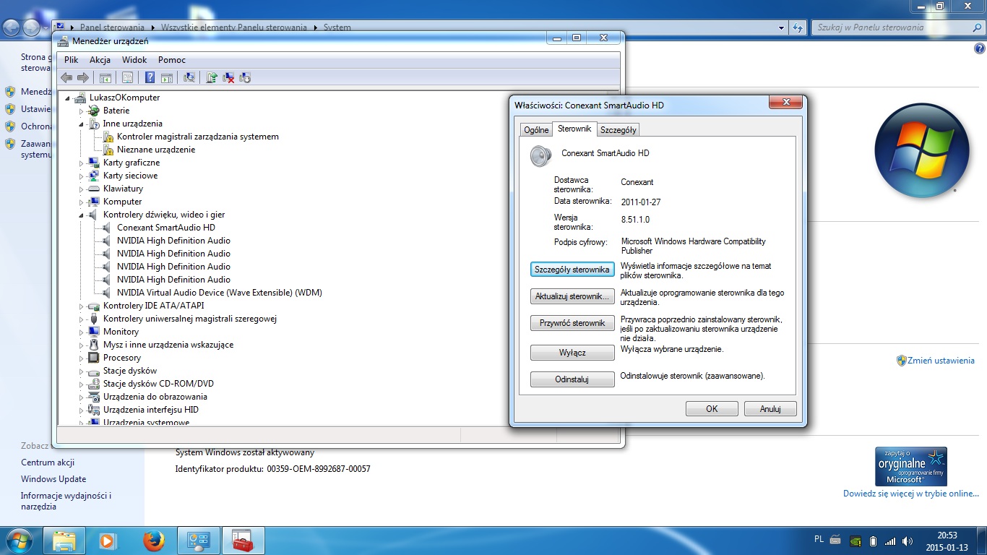Click the Odinstaluj button
The width and height of the screenshot is (987, 555).
pyautogui.click(x=572, y=379)
